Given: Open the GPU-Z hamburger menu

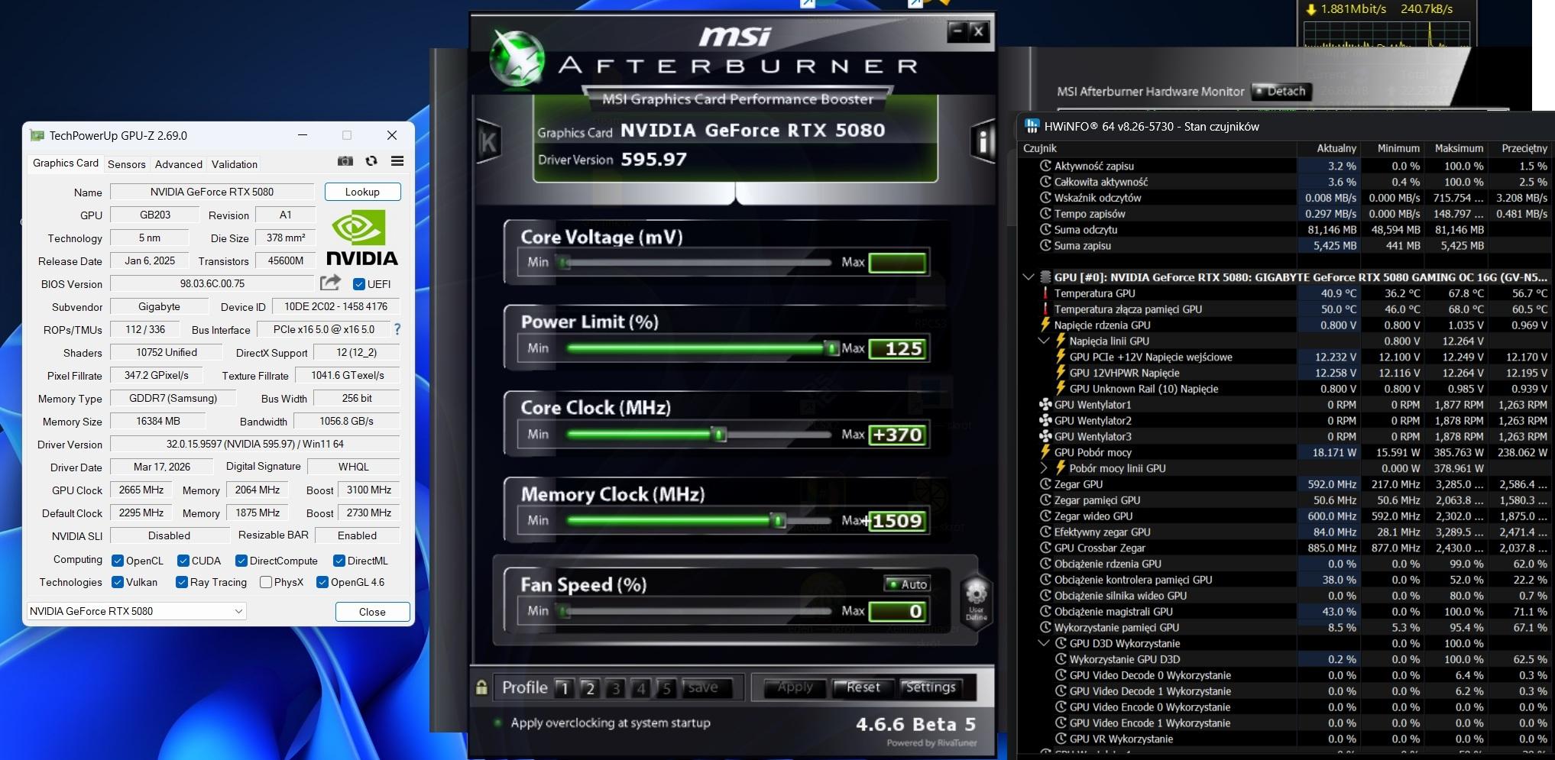Looking at the screenshot, I should pyautogui.click(x=397, y=161).
